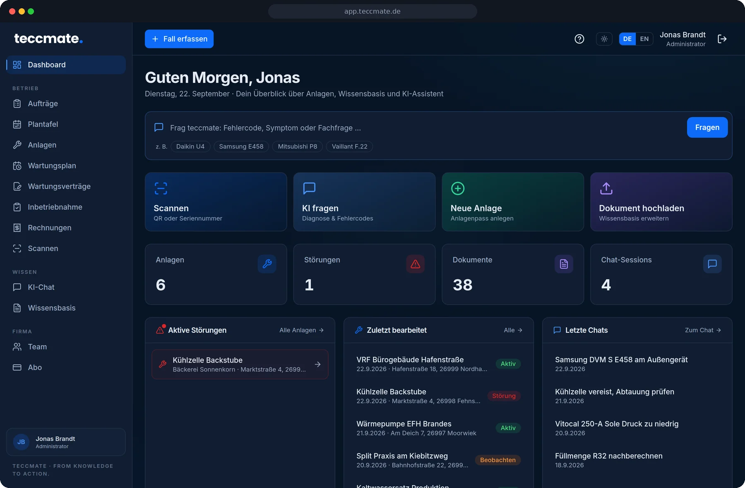The width and height of the screenshot is (745, 488).
Task: Click the Scannen icon in the sidebar
Action: pyautogui.click(x=17, y=248)
